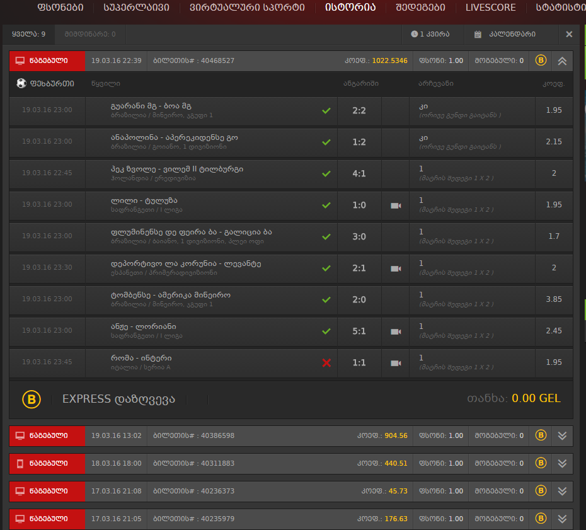Open the სუპერლაივი tab

[136, 8]
